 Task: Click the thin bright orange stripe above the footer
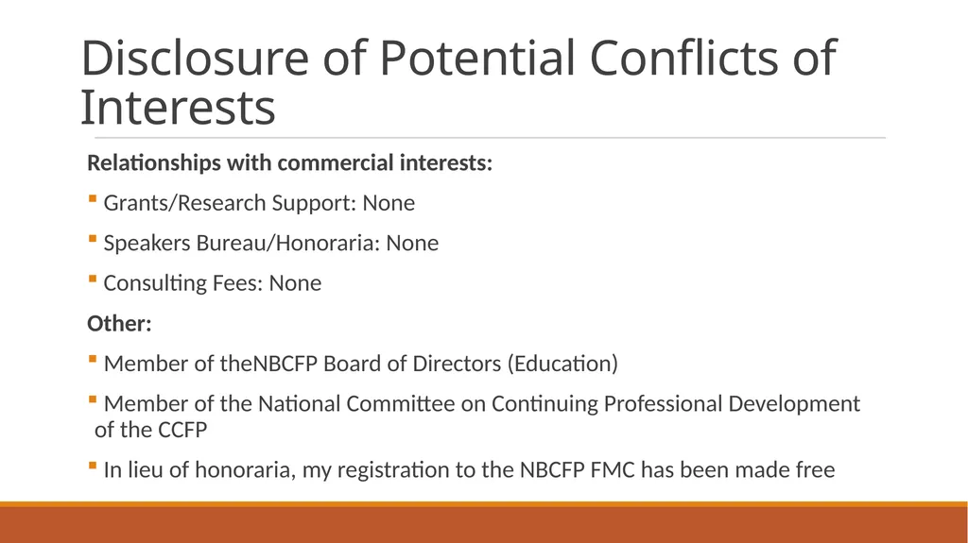(x=484, y=504)
